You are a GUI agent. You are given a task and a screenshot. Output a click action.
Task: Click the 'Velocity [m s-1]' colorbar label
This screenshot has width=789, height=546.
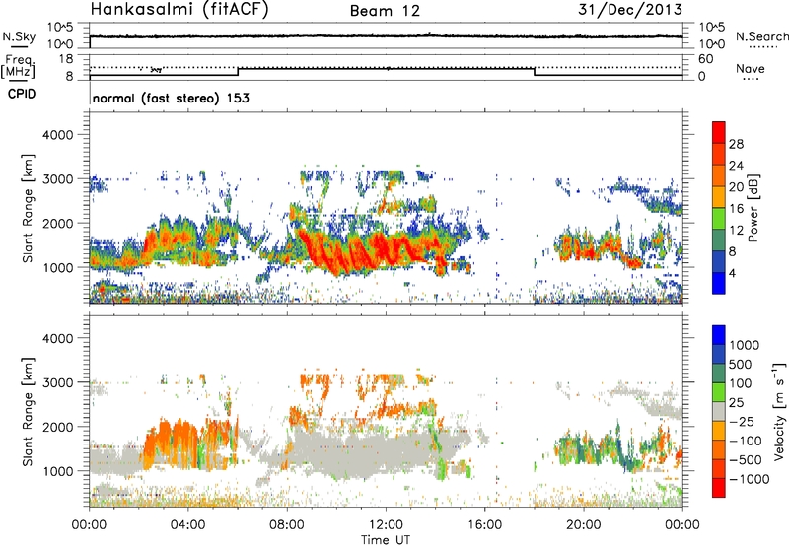(779, 411)
